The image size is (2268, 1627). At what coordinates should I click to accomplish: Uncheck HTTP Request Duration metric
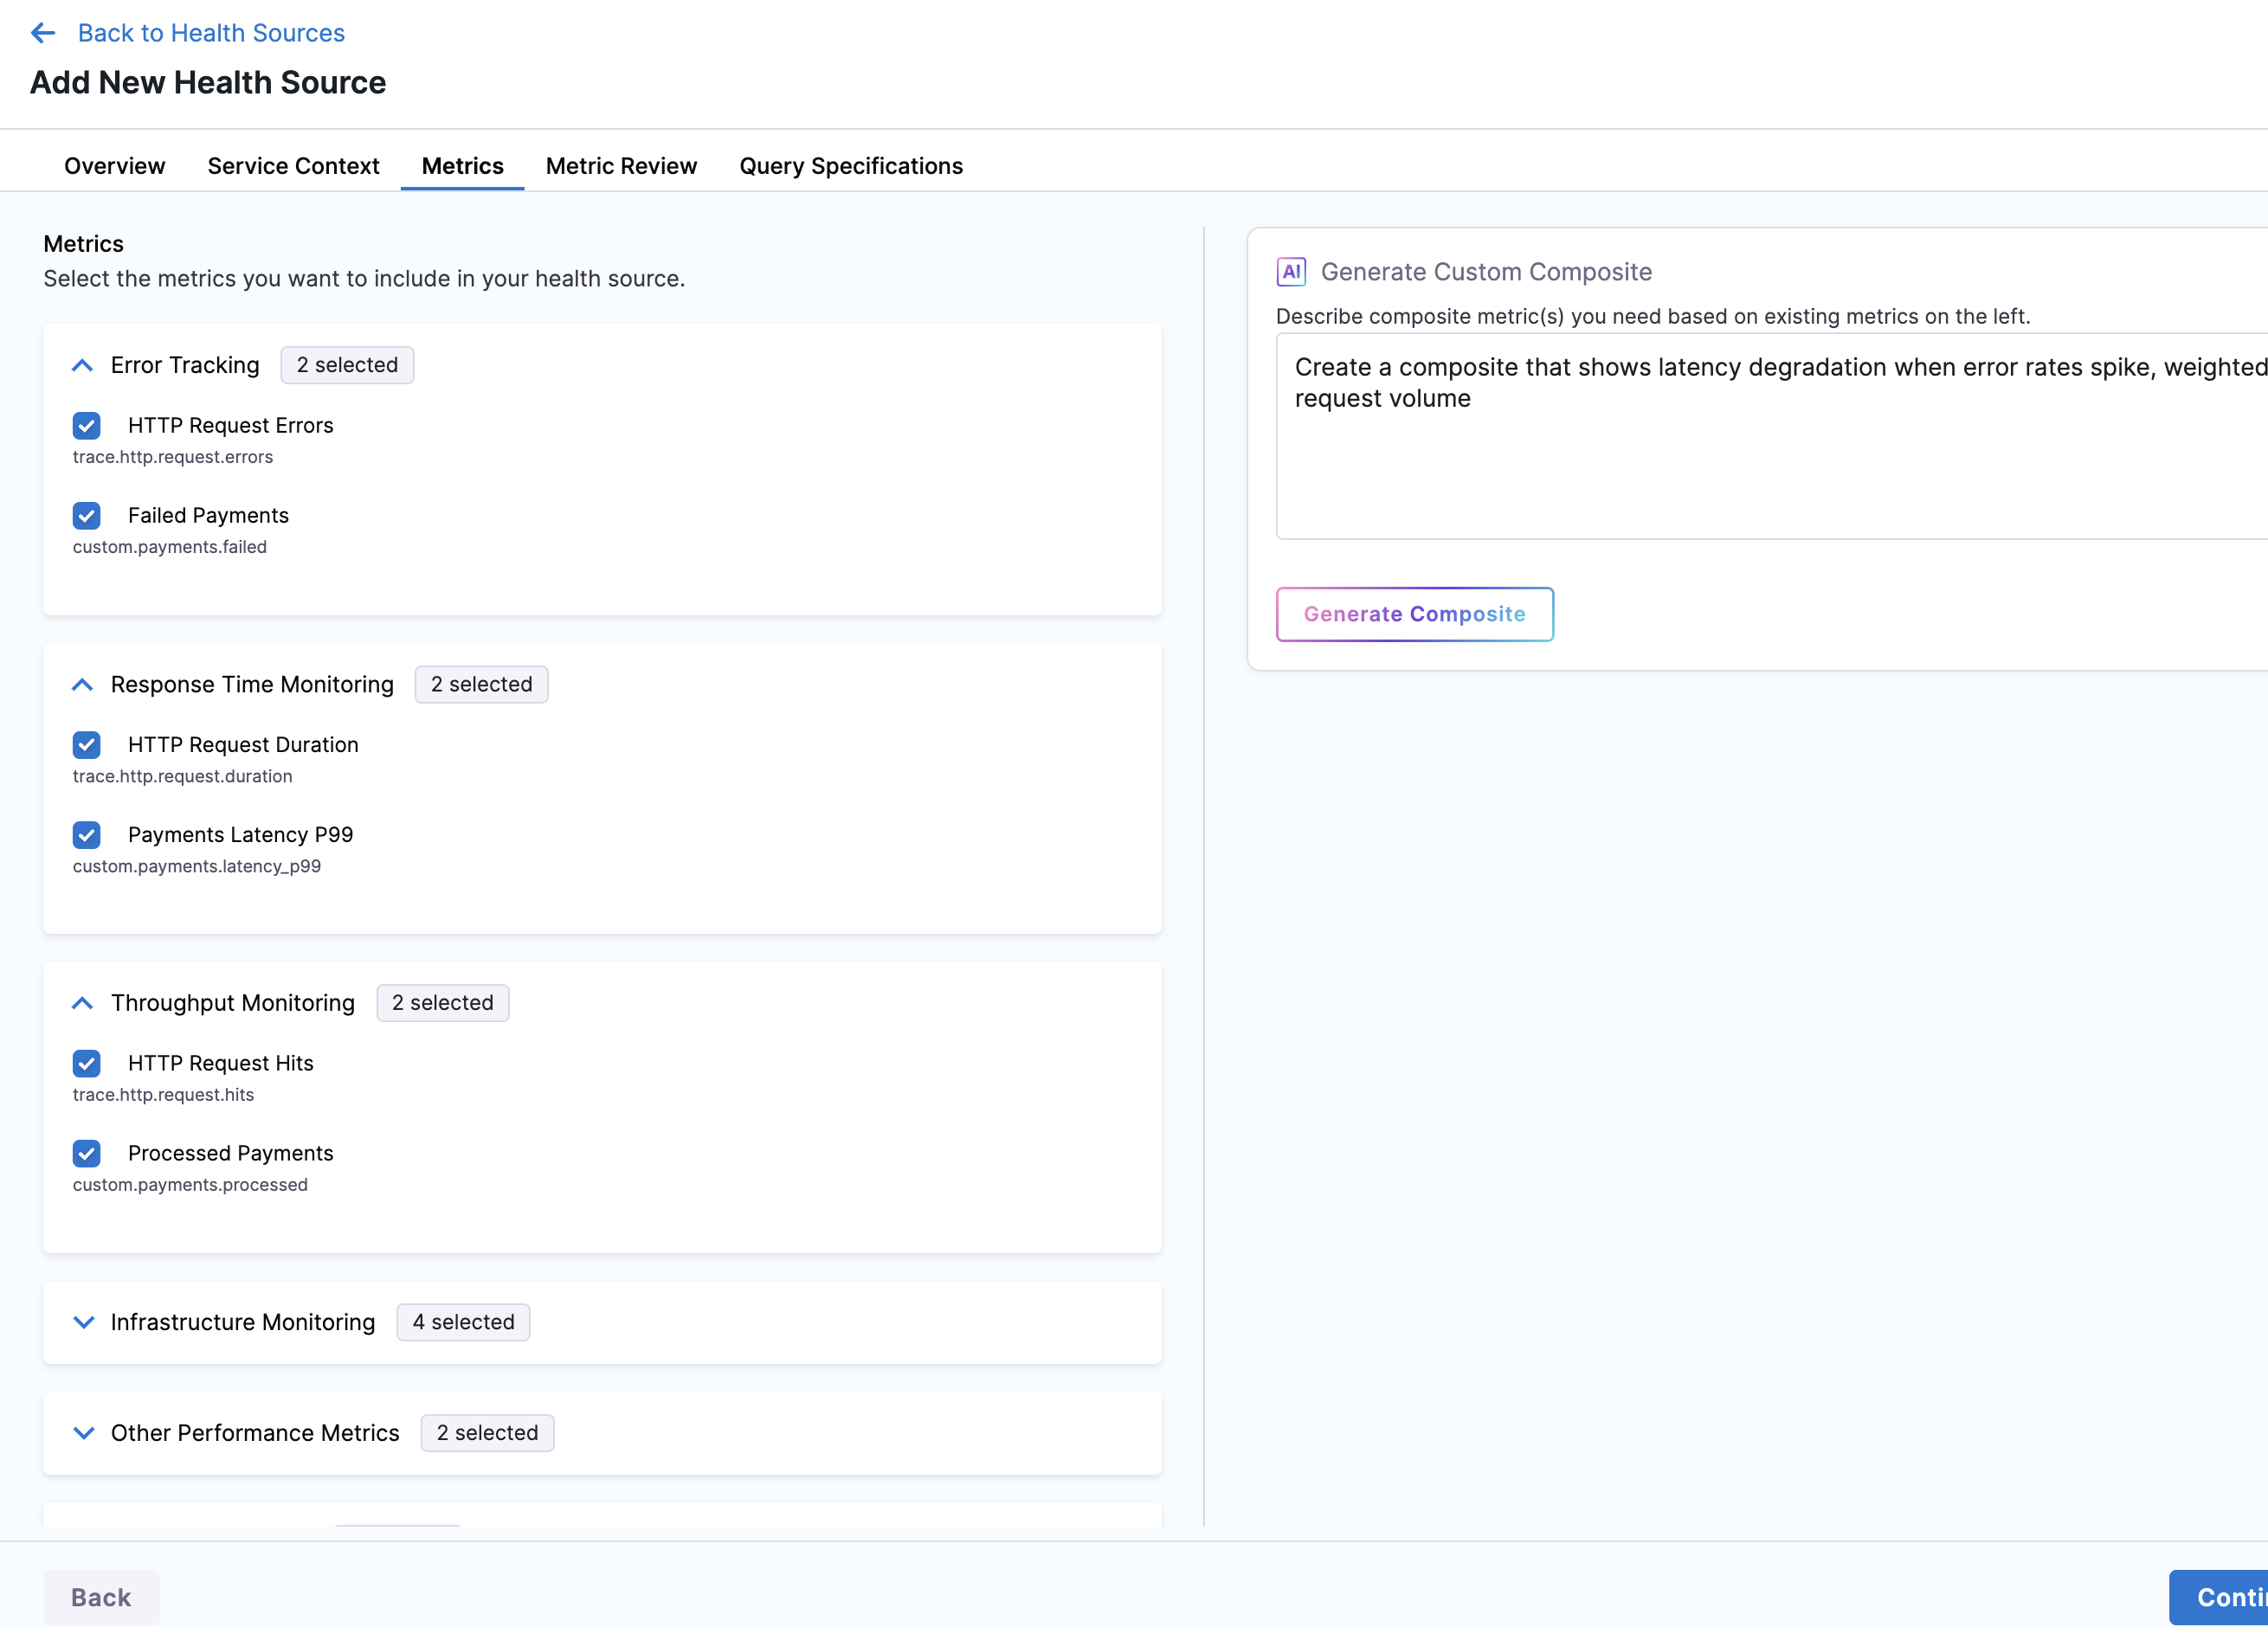coord(87,745)
